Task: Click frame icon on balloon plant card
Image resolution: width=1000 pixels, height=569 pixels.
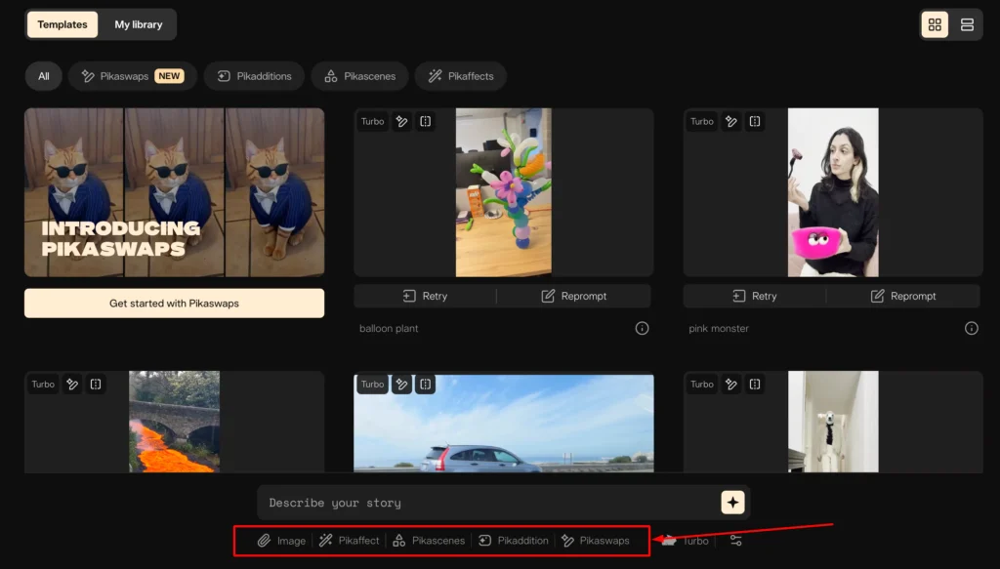Action: tap(426, 121)
